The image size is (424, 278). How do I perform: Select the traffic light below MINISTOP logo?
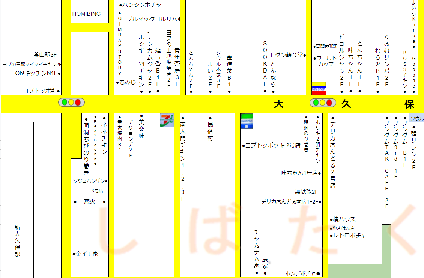(x=322, y=103)
